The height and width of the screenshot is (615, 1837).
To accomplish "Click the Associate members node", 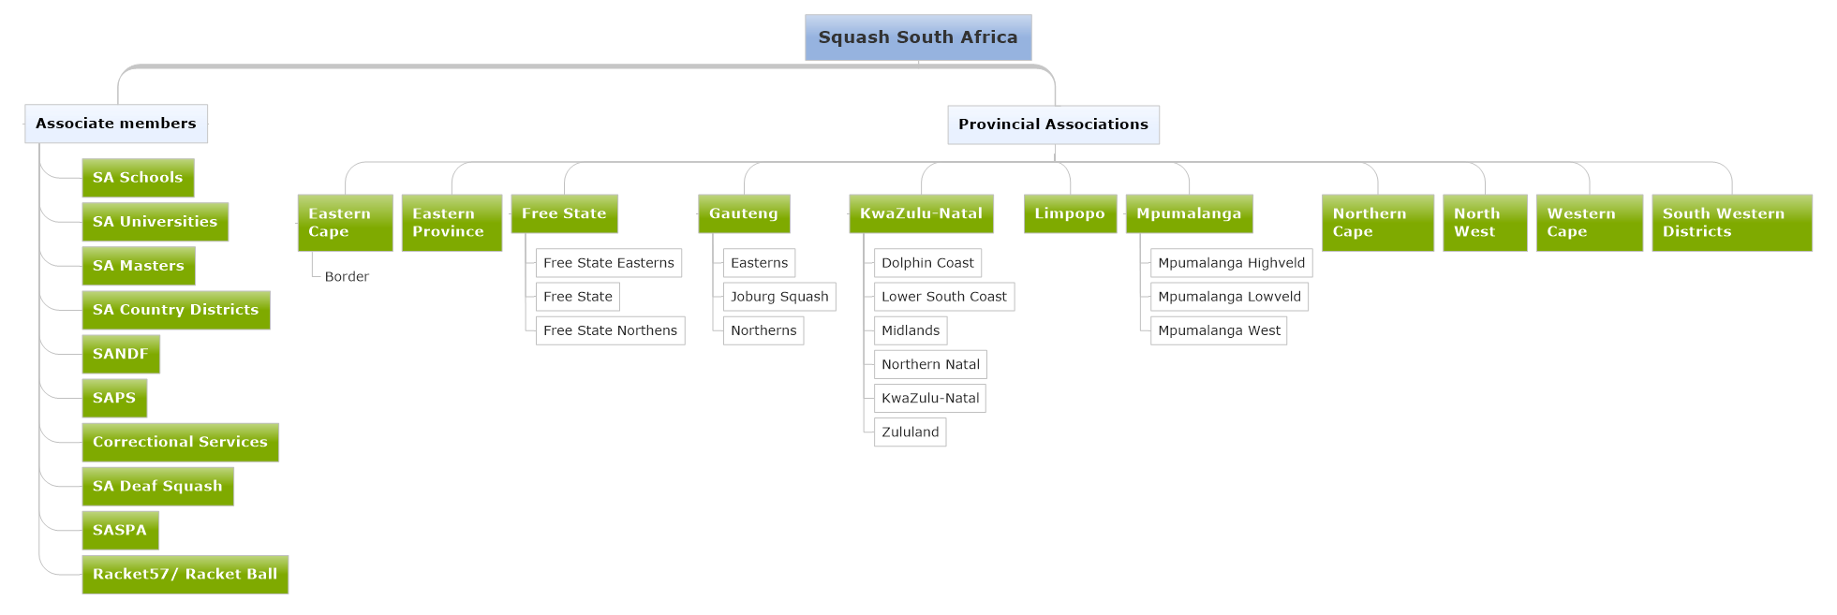I will point(116,124).
